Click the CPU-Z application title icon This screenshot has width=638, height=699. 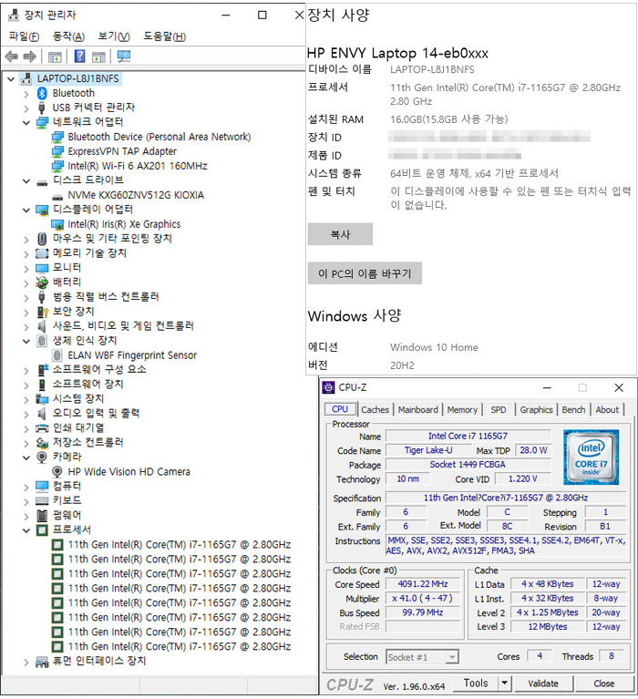point(329,387)
